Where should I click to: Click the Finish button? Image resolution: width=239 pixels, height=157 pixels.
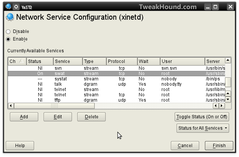[219, 146]
